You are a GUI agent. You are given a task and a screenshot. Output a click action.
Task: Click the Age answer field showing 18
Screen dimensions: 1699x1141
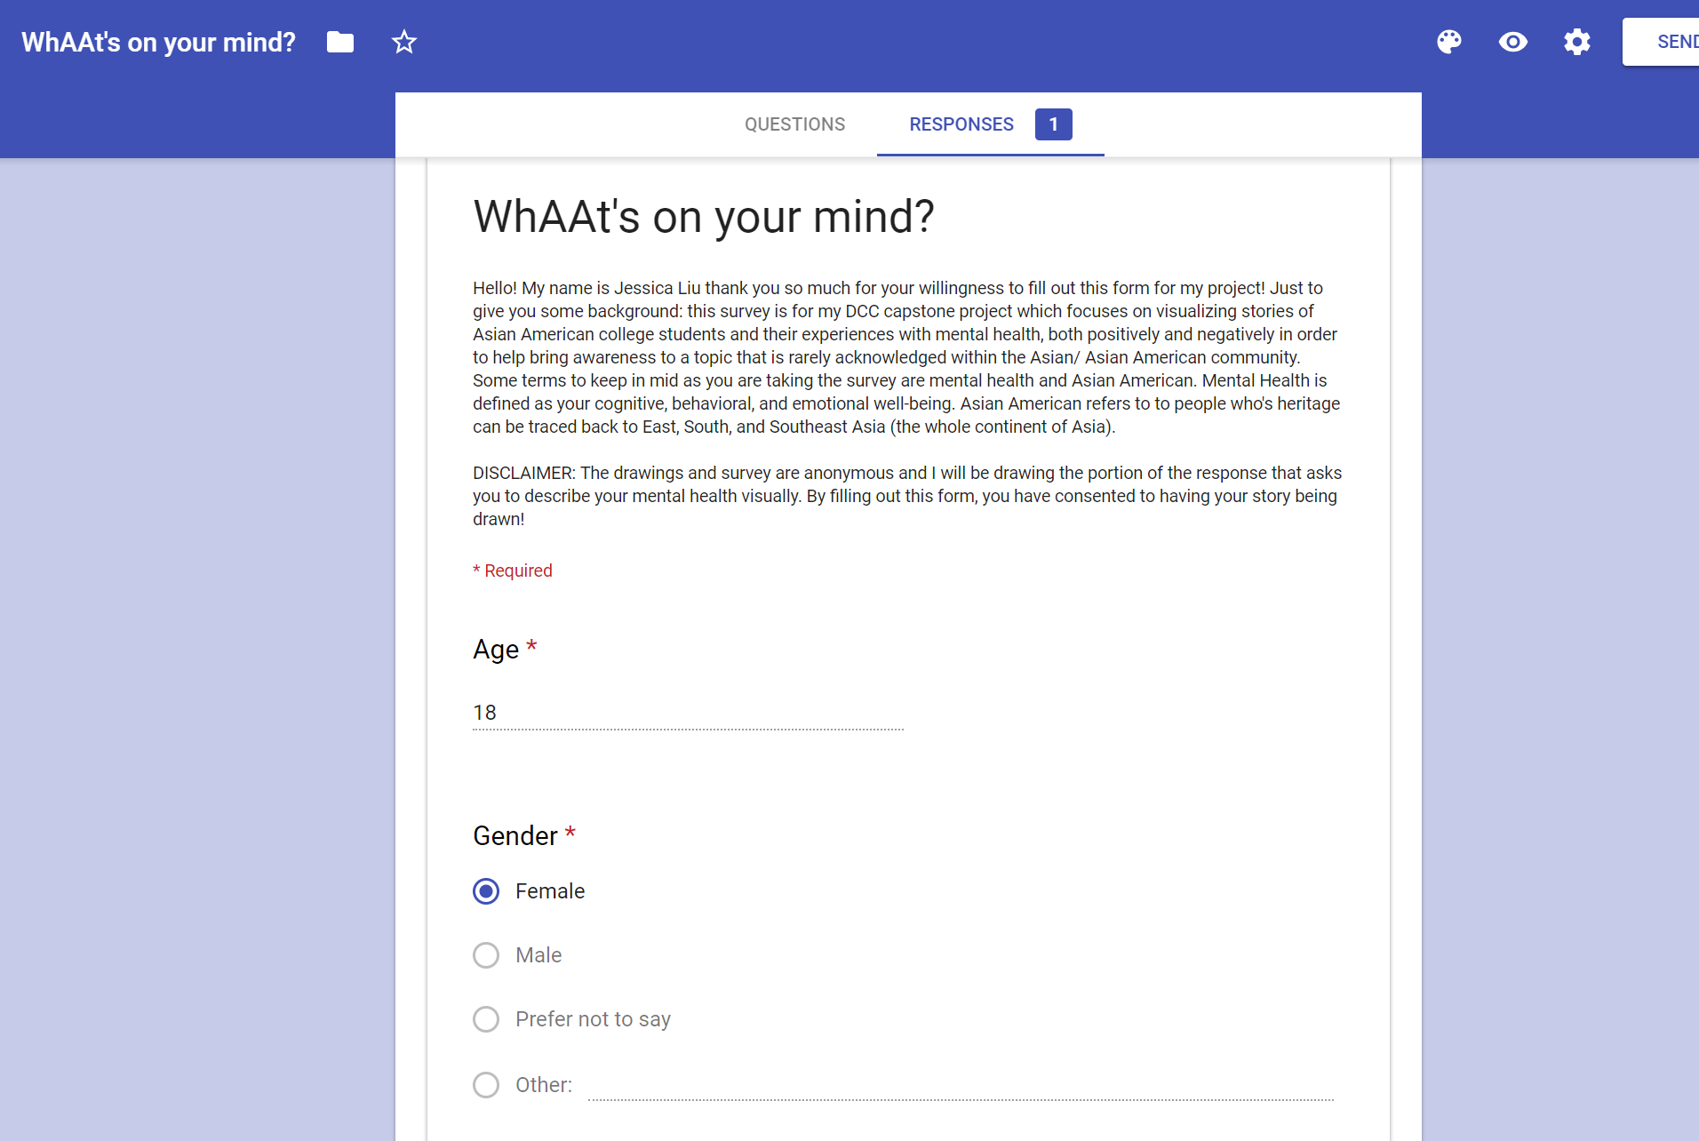pos(688,713)
